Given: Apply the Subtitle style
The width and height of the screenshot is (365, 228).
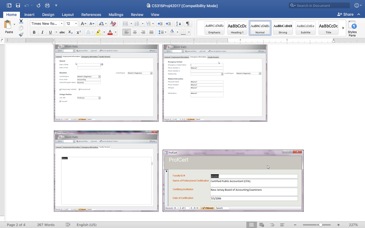Looking at the screenshot, I should 305,28.
